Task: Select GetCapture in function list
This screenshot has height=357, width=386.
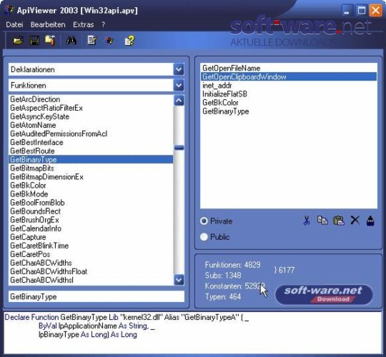Action: pos(91,237)
